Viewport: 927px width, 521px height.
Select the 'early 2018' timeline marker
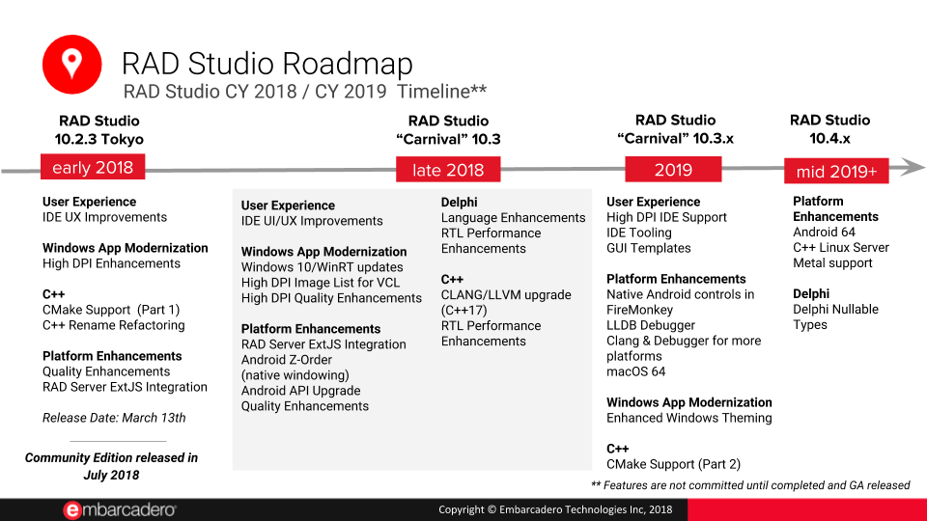coord(93,167)
